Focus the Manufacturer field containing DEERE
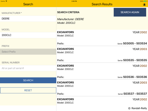 pyautogui.click(x=28, y=18)
